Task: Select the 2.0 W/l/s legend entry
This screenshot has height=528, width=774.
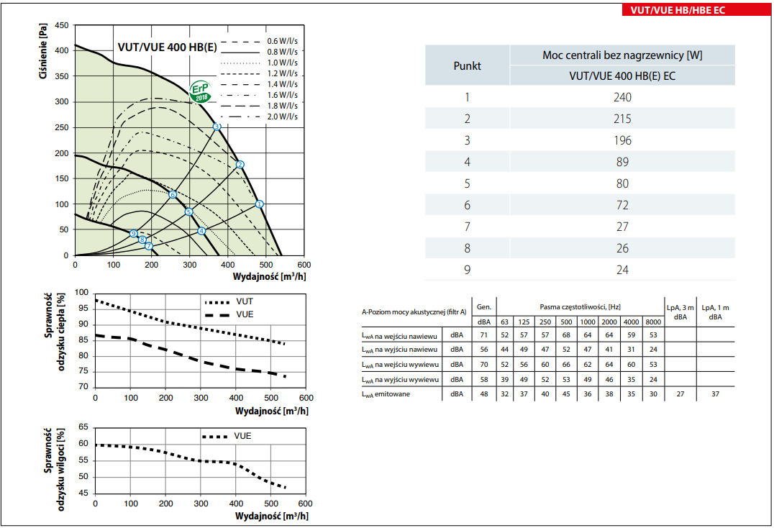Action: tap(259, 117)
